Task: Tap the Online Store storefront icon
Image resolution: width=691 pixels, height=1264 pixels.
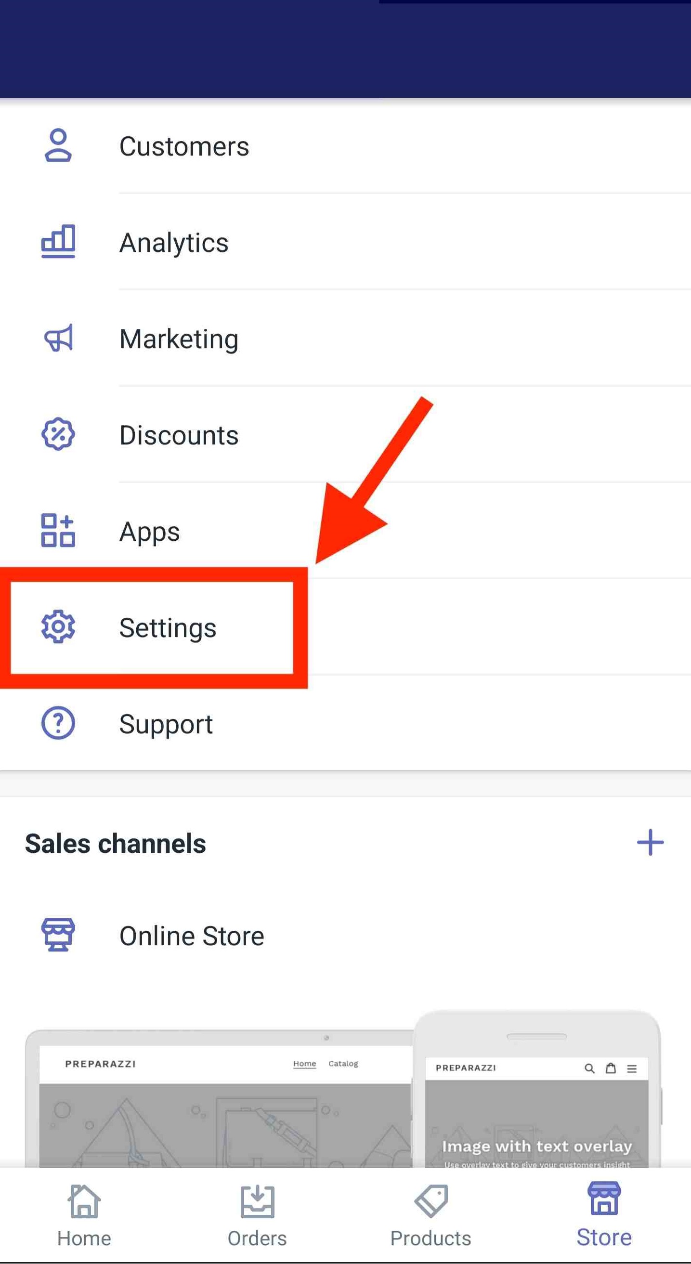Action: [58, 935]
